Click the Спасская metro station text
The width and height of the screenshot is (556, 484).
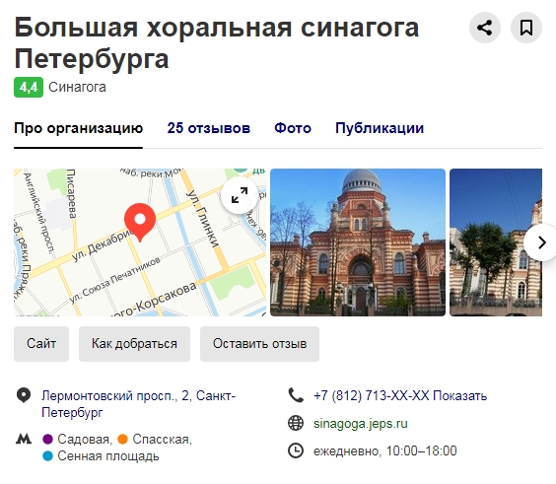[x=162, y=440]
